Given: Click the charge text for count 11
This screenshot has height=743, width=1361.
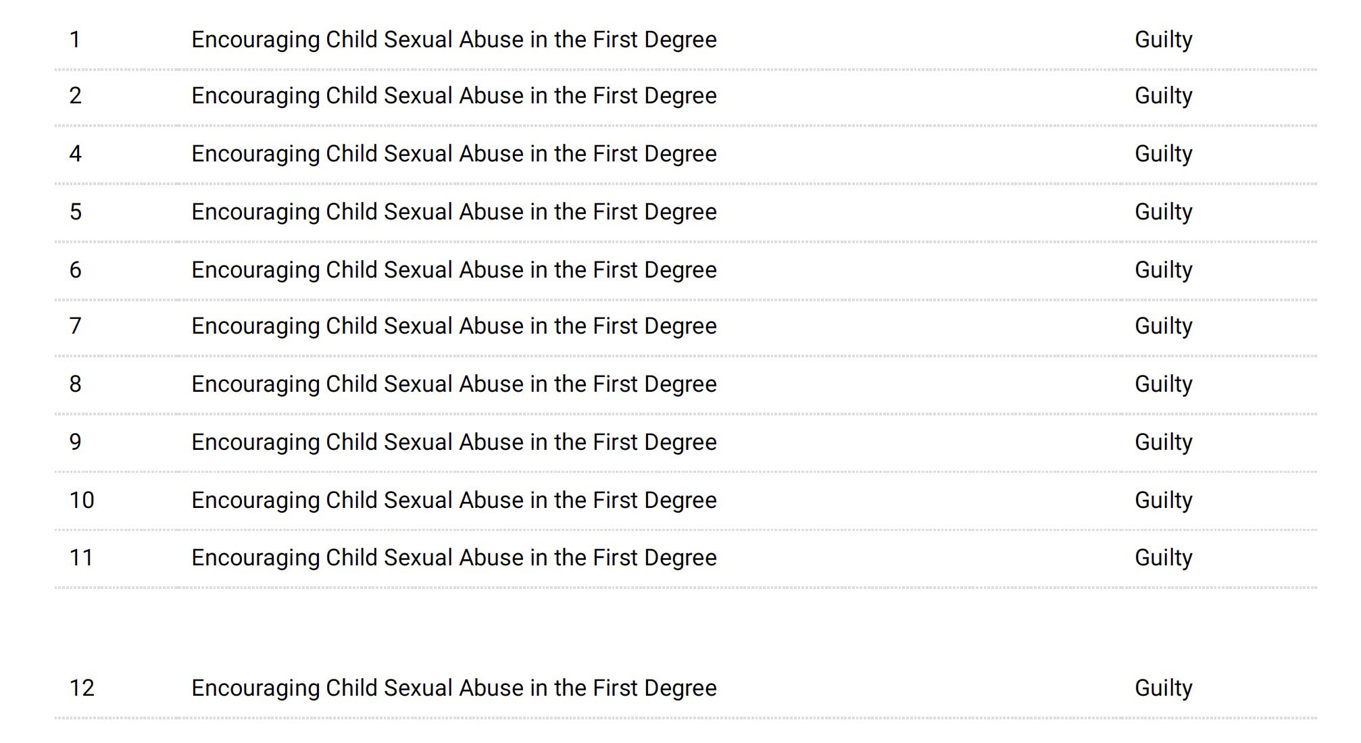Looking at the screenshot, I should tap(453, 558).
